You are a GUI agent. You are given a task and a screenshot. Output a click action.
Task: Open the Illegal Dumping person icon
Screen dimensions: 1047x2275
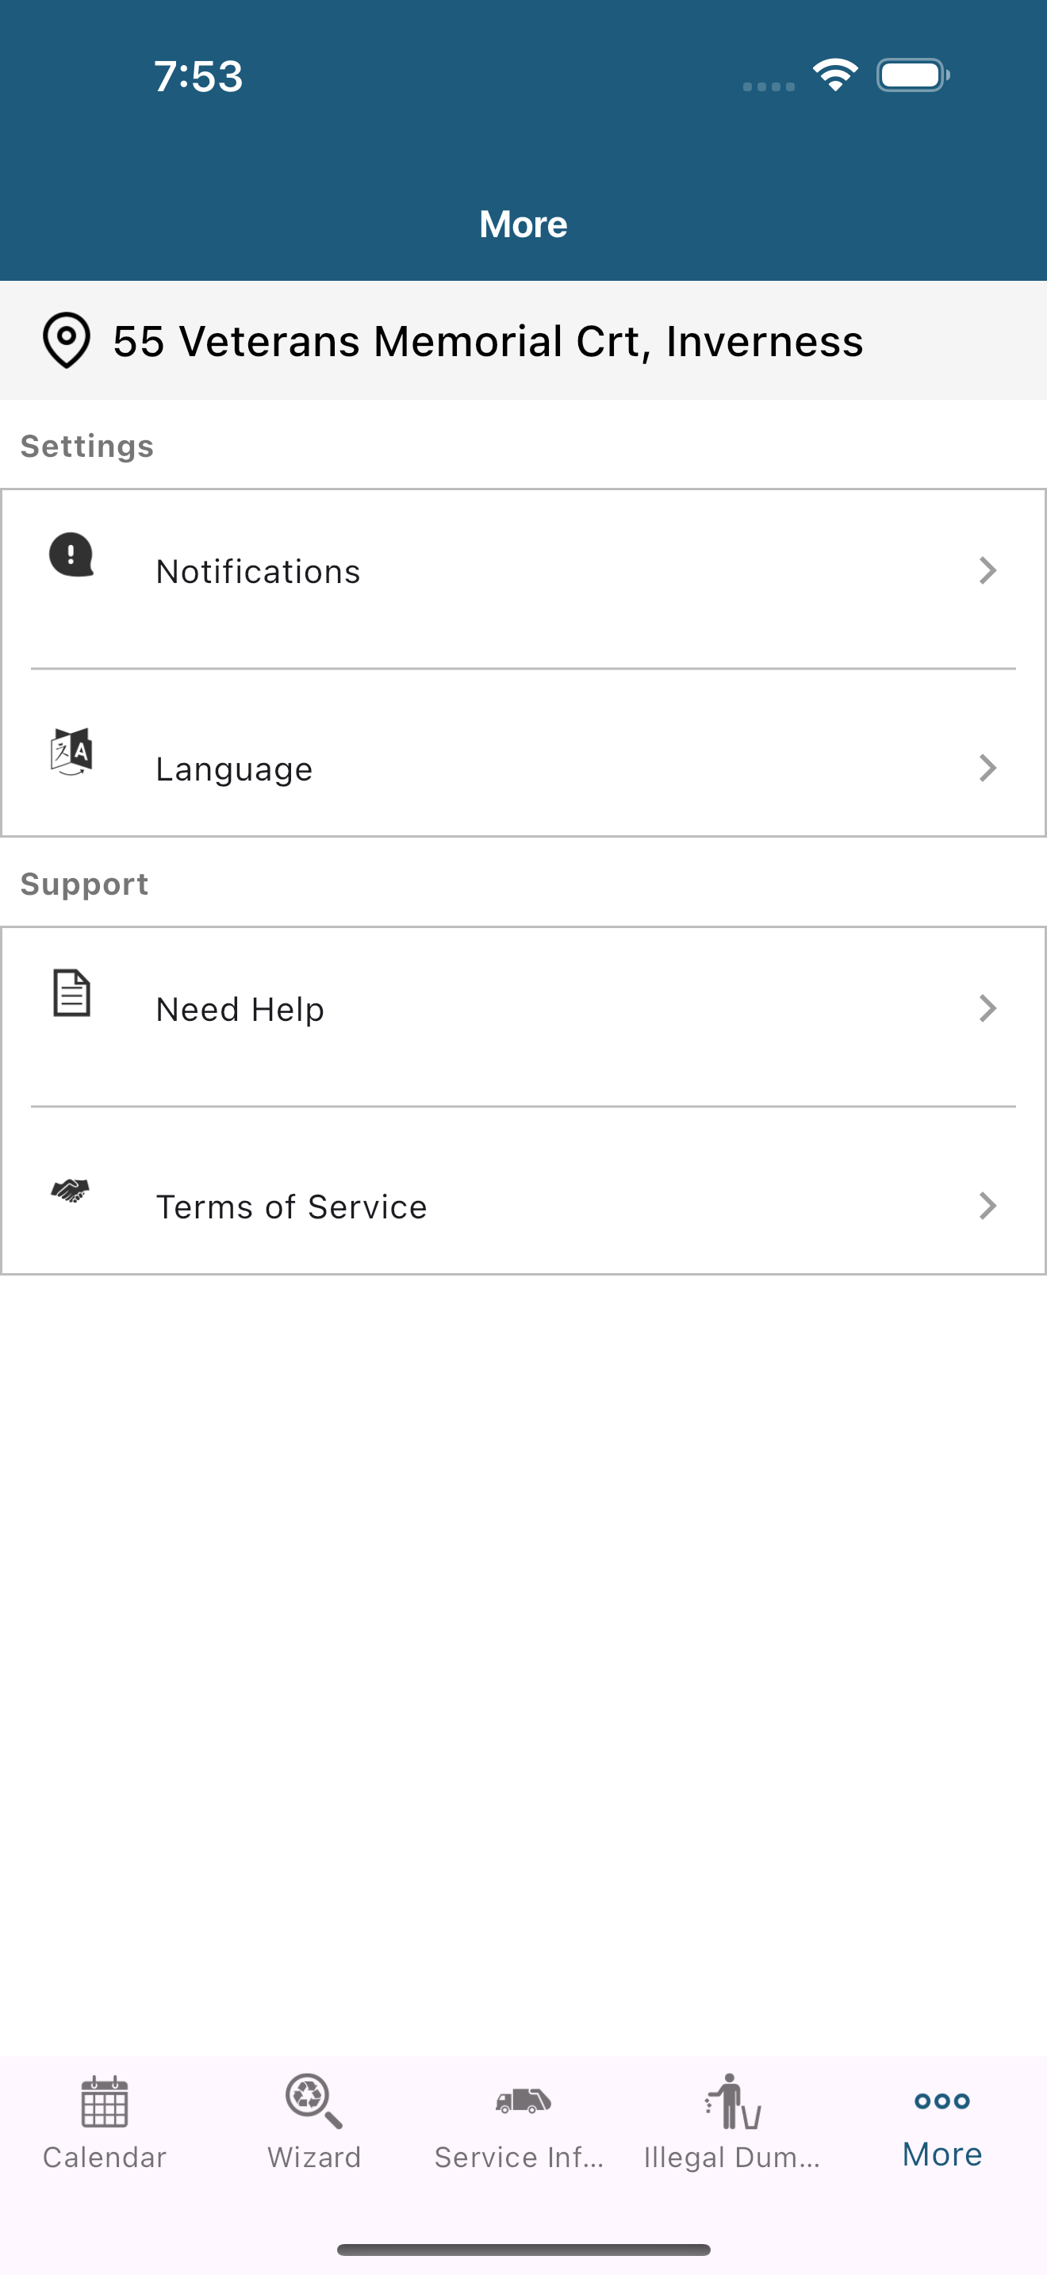(733, 2101)
